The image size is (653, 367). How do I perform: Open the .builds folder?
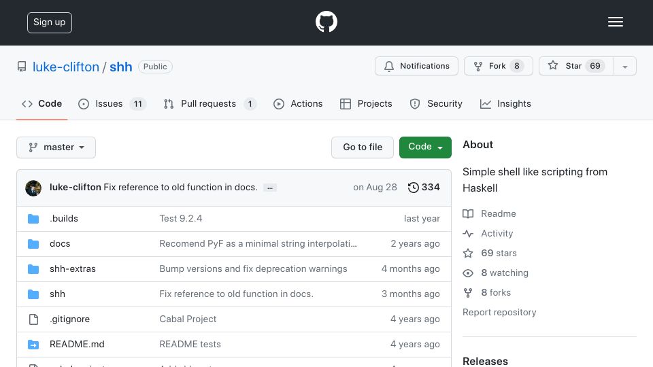click(64, 218)
